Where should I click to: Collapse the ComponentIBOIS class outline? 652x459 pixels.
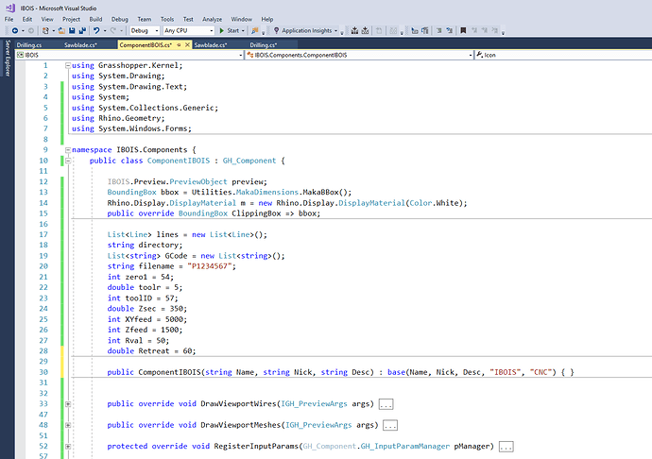[67, 161]
